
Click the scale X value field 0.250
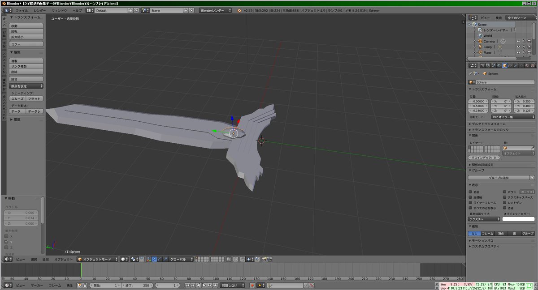click(x=524, y=101)
